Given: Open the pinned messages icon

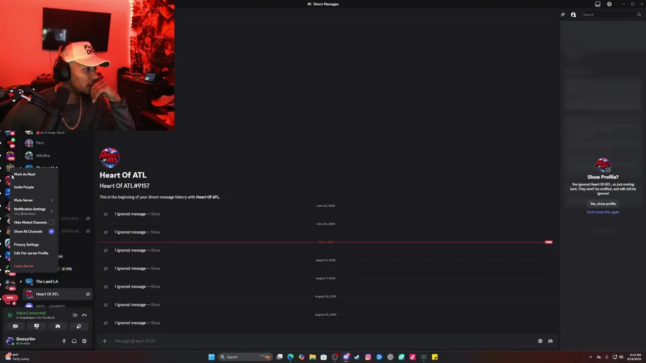Looking at the screenshot, I should (563, 15).
